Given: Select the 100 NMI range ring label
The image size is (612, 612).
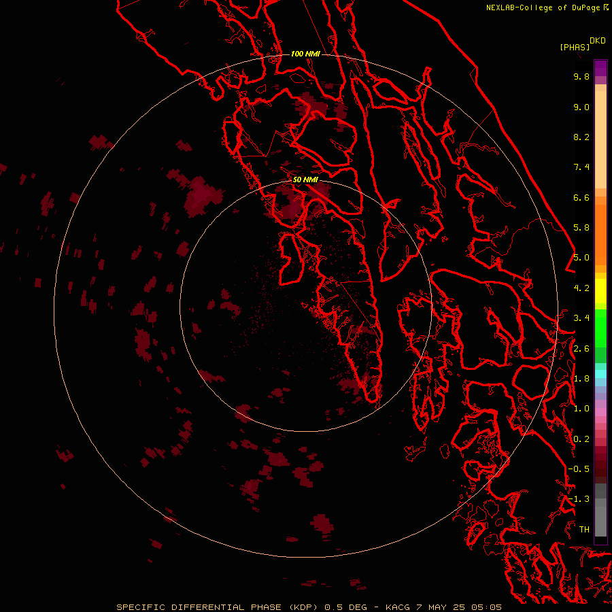Looking at the screenshot, I should (x=305, y=54).
